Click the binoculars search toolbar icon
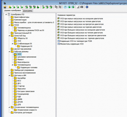Screen dimensions: 127x117 point(82,7)
